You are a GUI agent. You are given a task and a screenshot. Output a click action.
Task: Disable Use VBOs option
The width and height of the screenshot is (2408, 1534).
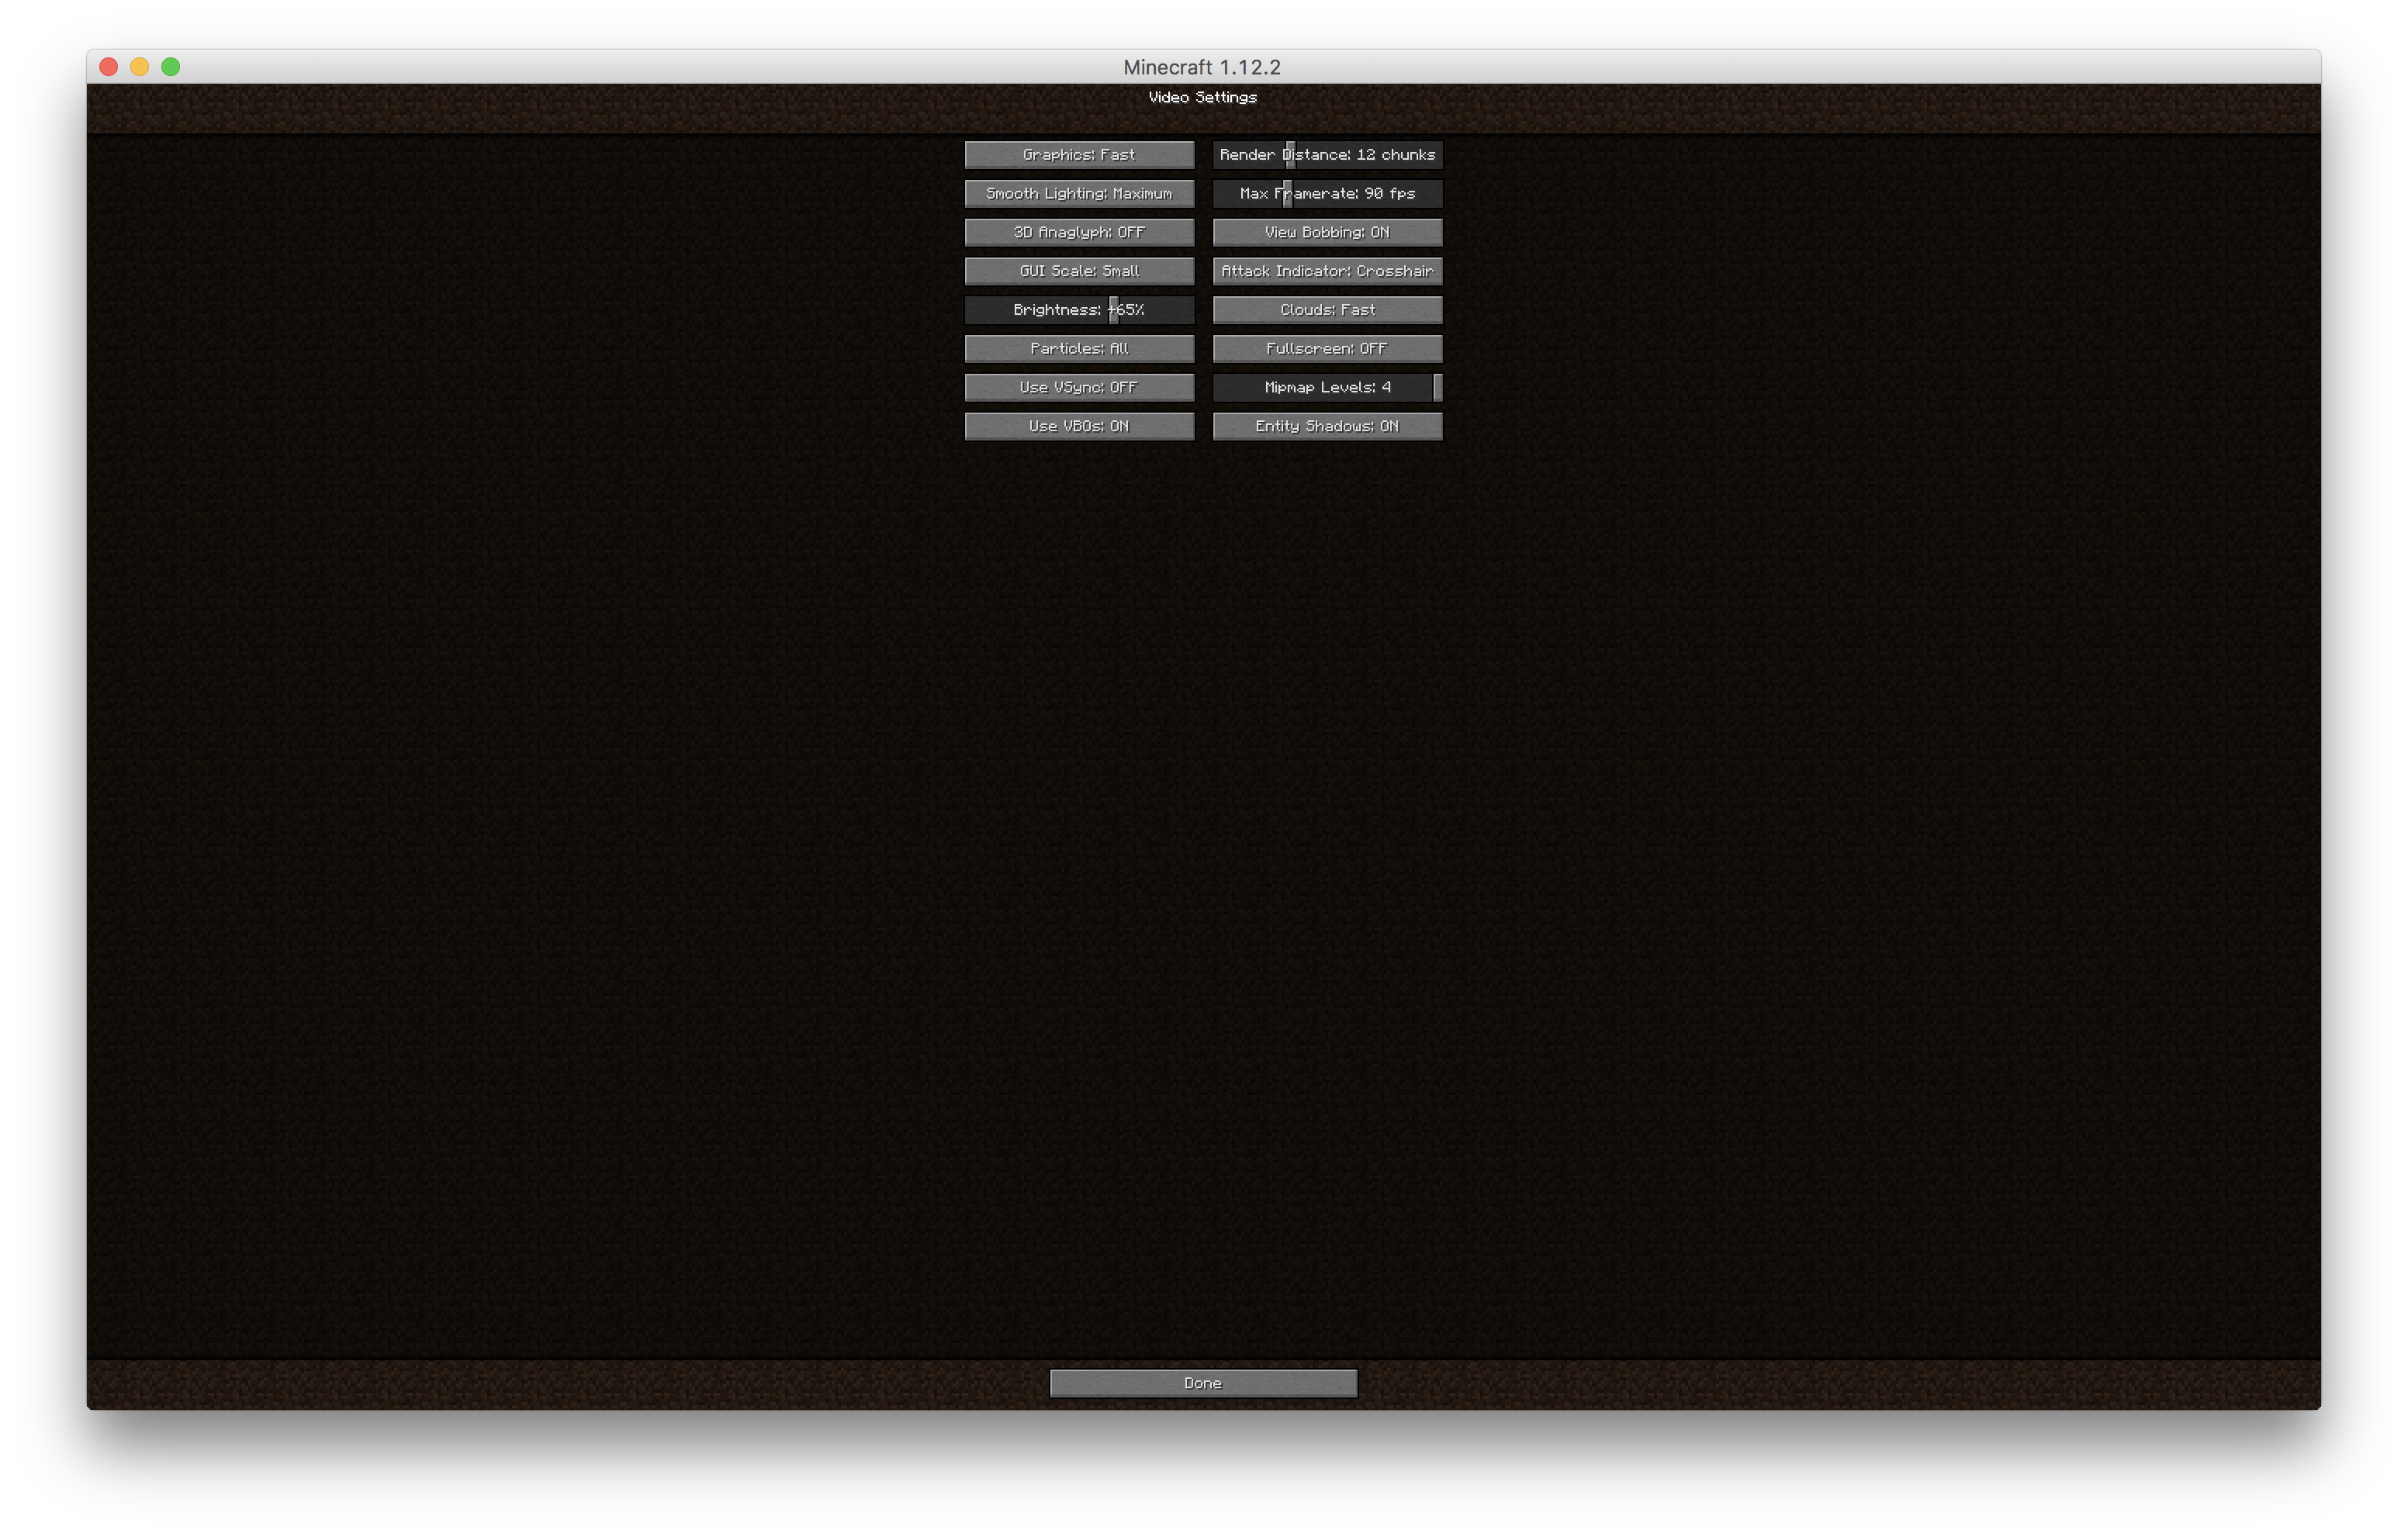tap(1078, 426)
